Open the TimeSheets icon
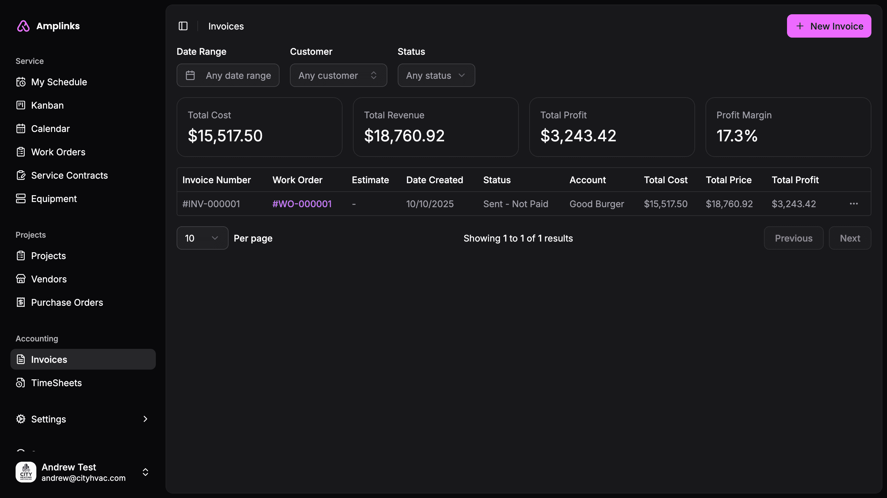 21,383
